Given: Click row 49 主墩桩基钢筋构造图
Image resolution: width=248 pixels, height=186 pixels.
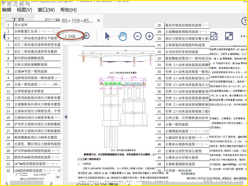Looking at the screenshot, I should [182, 164].
